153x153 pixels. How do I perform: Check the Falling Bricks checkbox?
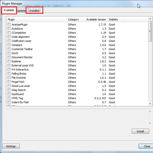point(9,74)
